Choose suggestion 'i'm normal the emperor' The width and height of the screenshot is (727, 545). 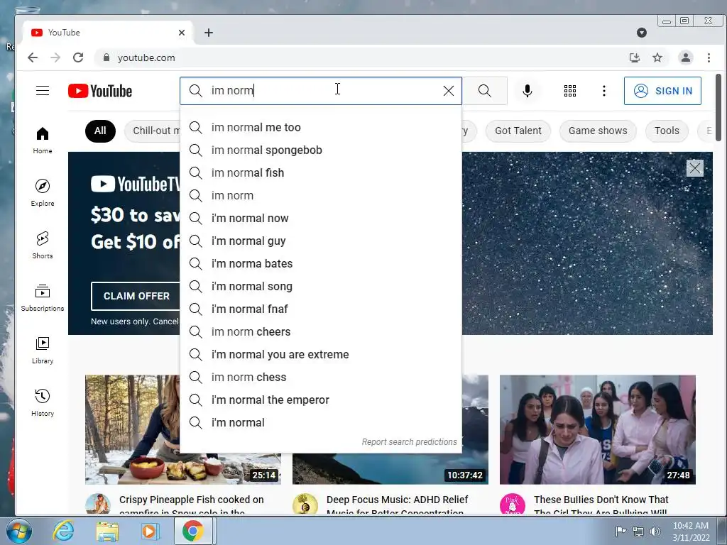click(321, 400)
